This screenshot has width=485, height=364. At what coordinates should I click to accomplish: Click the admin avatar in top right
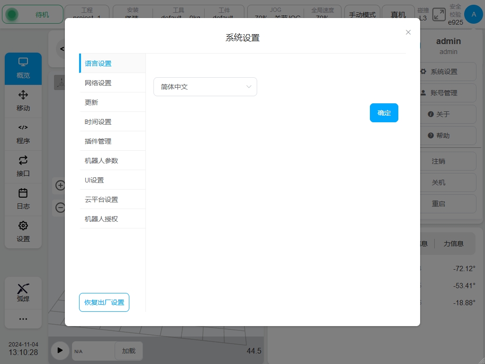473,14
